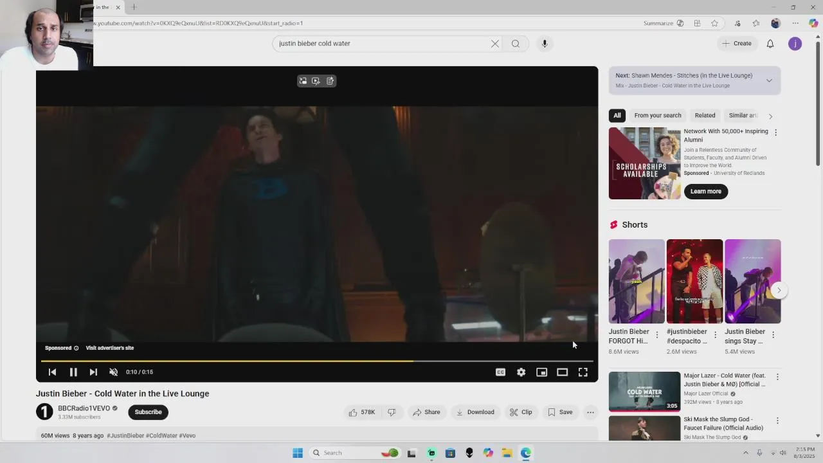Click Learn more on University of Redlands ad

point(706,191)
